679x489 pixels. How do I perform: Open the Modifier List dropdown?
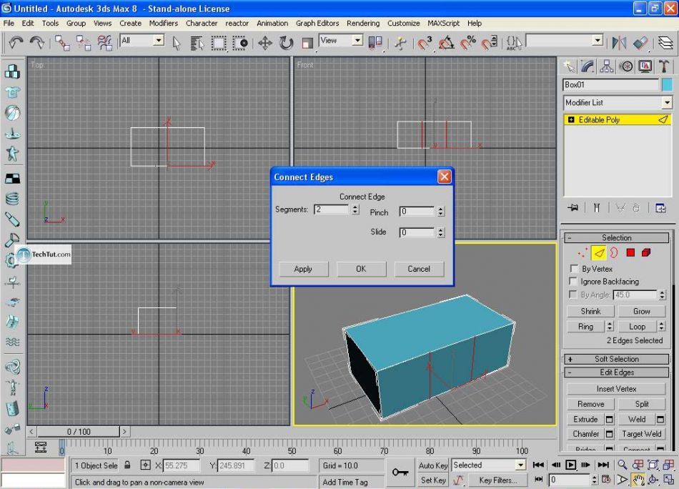pos(667,103)
